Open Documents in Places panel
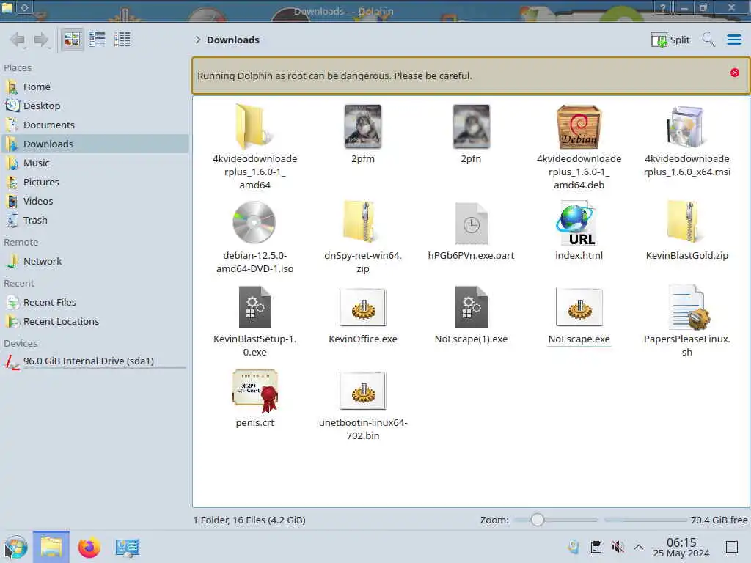 tap(95, 125)
